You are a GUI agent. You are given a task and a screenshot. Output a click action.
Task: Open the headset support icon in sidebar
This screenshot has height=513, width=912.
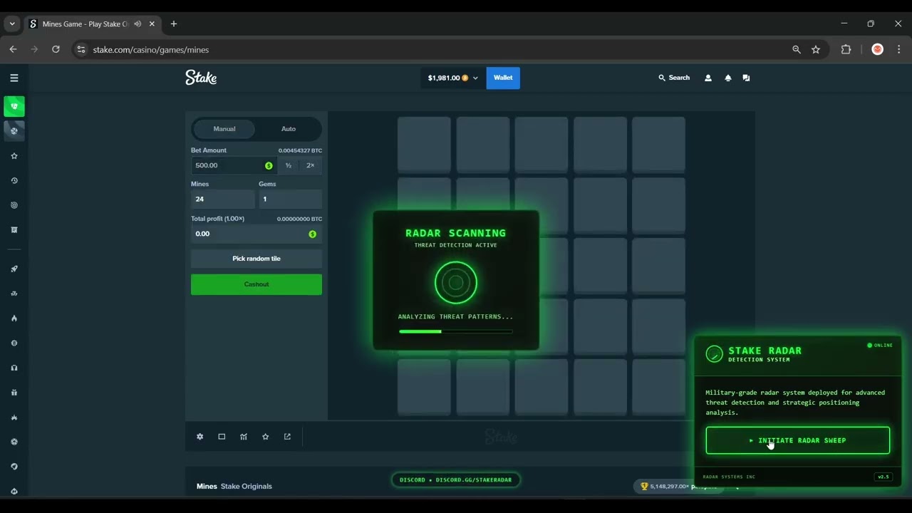click(x=14, y=368)
